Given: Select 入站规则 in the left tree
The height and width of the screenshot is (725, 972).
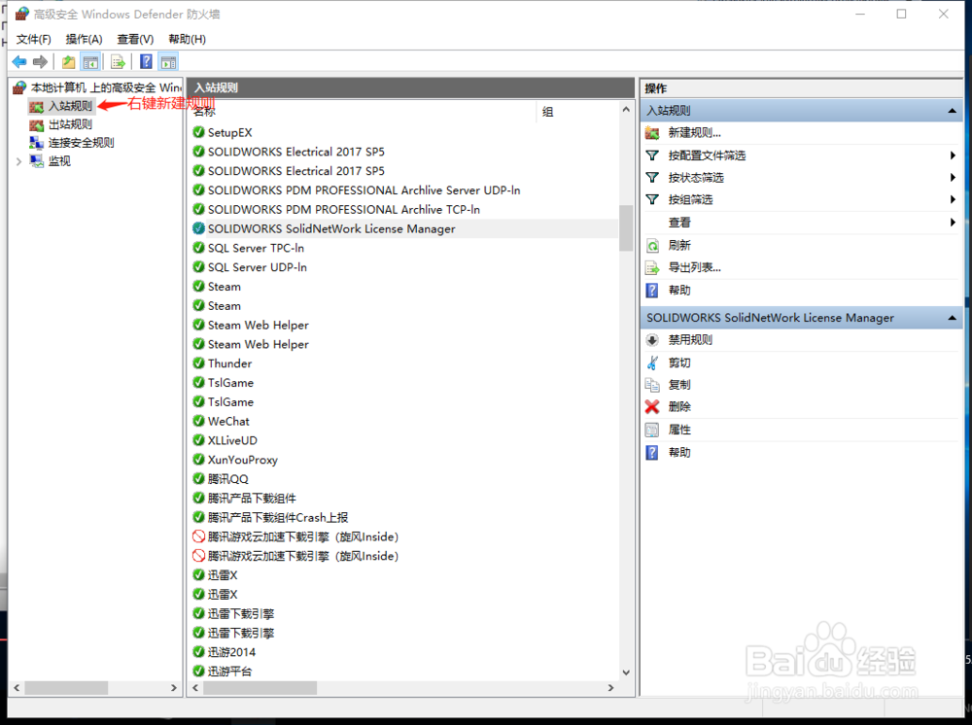Looking at the screenshot, I should [x=70, y=106].
